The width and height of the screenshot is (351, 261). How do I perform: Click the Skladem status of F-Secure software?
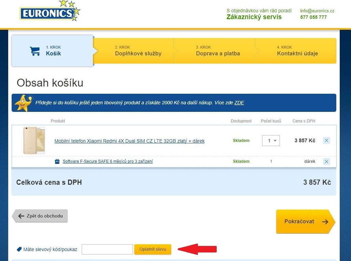(x=241, y=161)
